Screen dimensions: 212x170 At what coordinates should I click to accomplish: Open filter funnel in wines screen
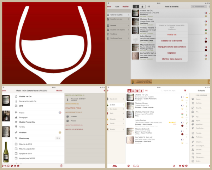pos(185,91)
